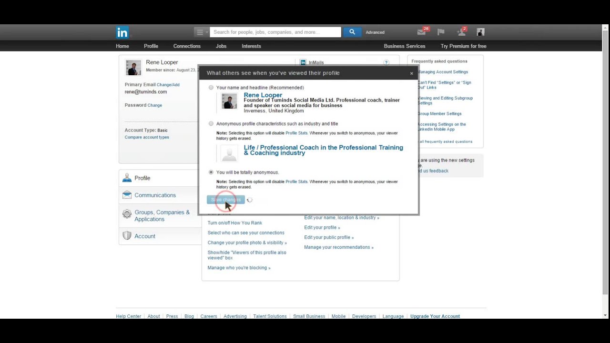This screenshot has height=343, width=610.
Task: Select Groups, Companies & Applications gear icon
Action: tap(127, 214)
